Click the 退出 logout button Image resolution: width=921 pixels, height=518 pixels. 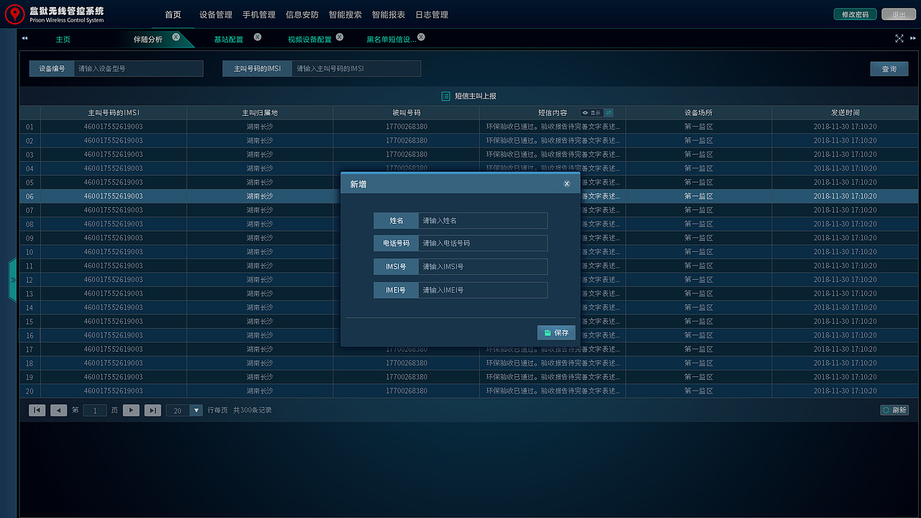899,14
